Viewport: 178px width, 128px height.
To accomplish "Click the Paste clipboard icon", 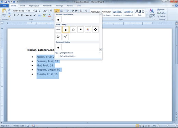I will tap(4, 11).
